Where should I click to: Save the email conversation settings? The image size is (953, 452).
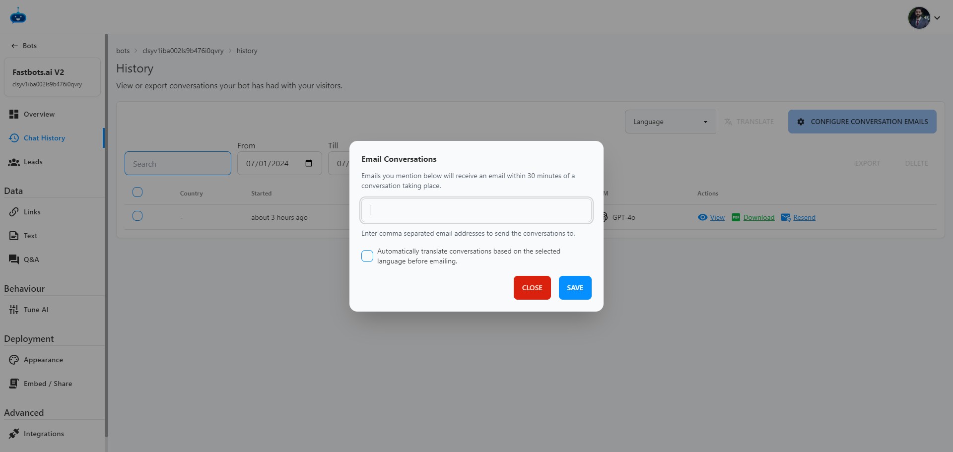pos(575,288)
